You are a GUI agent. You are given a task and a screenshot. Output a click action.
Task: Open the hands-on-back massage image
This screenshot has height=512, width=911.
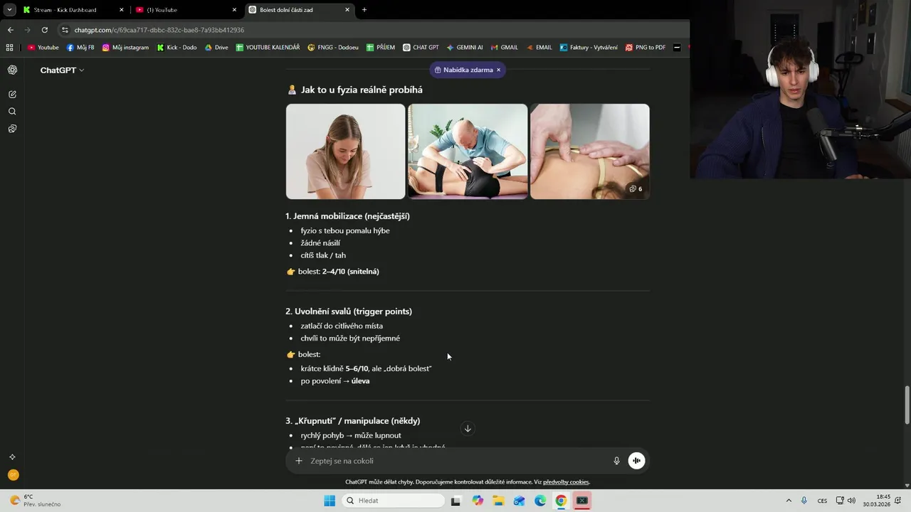point(589,151)
